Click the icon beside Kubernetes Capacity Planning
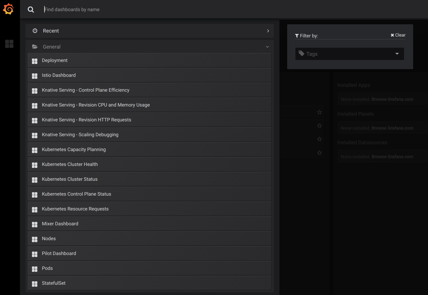Viewport: 428px width, 295px height. click(x=35, y=150)
